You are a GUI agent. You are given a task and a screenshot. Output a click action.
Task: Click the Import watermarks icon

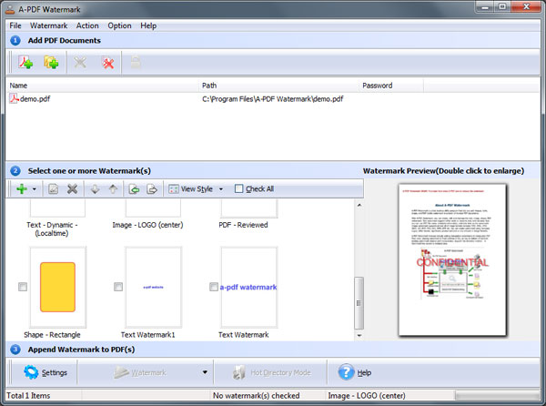pos(134,189)
